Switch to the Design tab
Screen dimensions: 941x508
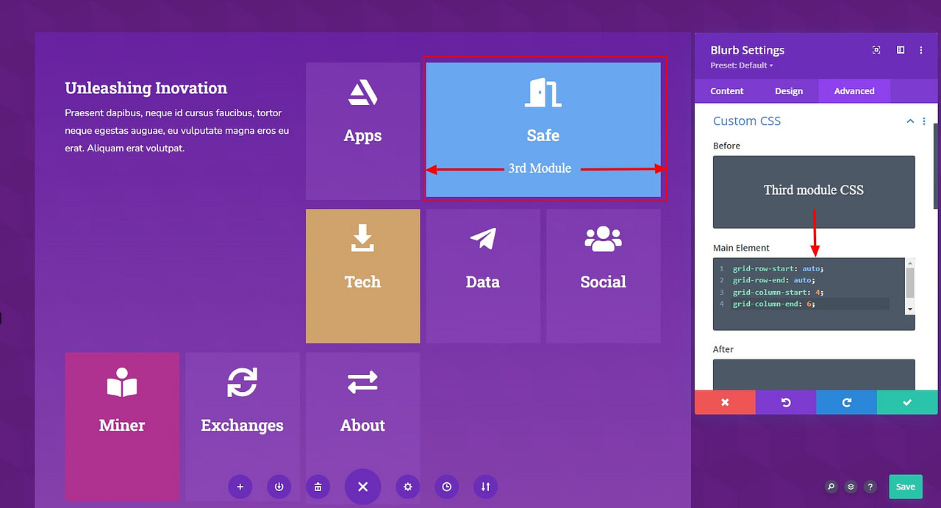pyautogui.click(x=789, y=91)
